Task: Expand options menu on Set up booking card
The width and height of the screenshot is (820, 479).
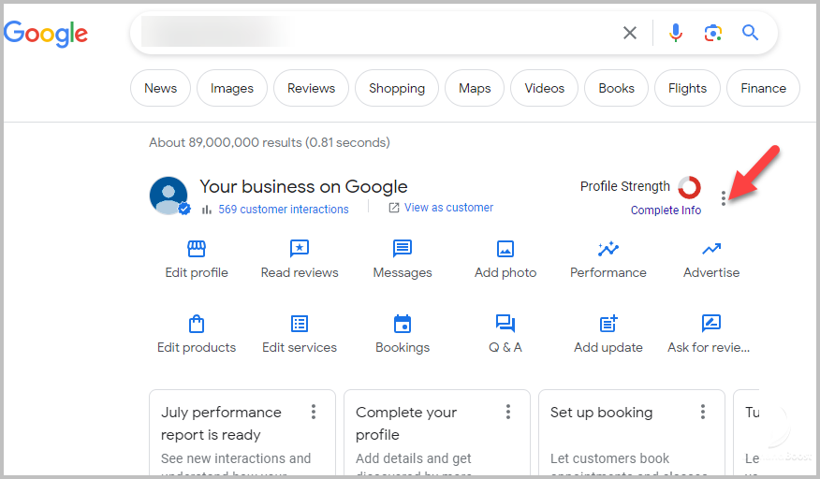Action: (x=703, y=413)
